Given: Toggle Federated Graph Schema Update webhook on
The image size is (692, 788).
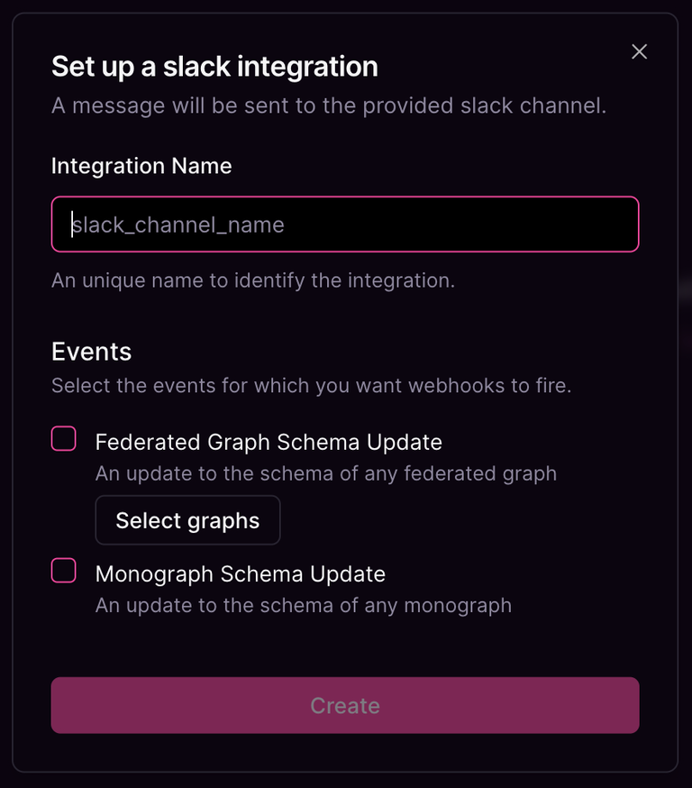Looking at the screenshot, I should click(x=63, y=438).
